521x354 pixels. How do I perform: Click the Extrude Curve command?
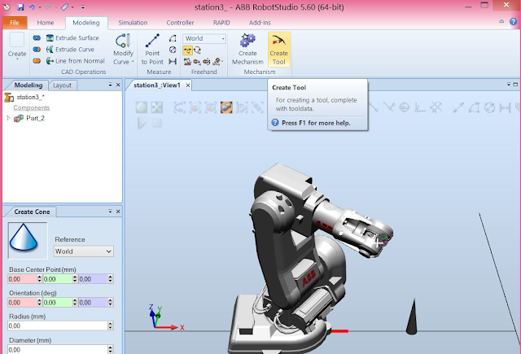coord(71,50)
